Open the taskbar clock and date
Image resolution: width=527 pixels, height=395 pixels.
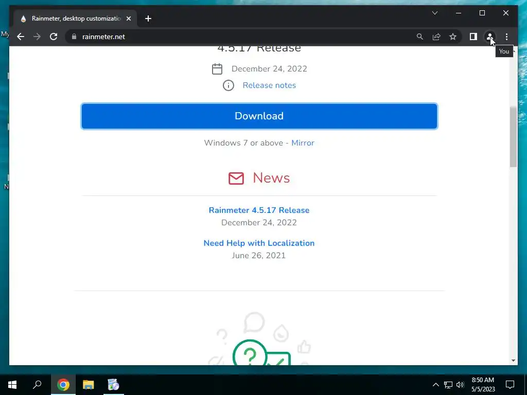click(x=483, y=385)
